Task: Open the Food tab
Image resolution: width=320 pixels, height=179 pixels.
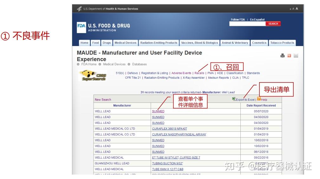Action: [x=95, y=43]
